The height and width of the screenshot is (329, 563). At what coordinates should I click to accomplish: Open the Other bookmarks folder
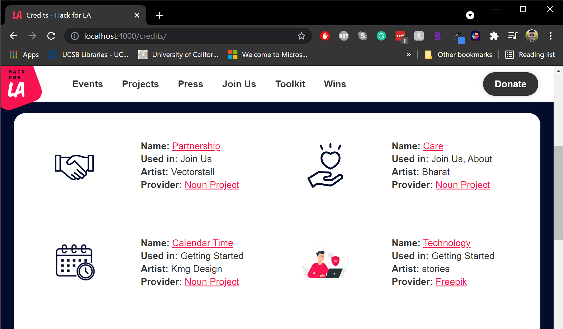point(458,55)
